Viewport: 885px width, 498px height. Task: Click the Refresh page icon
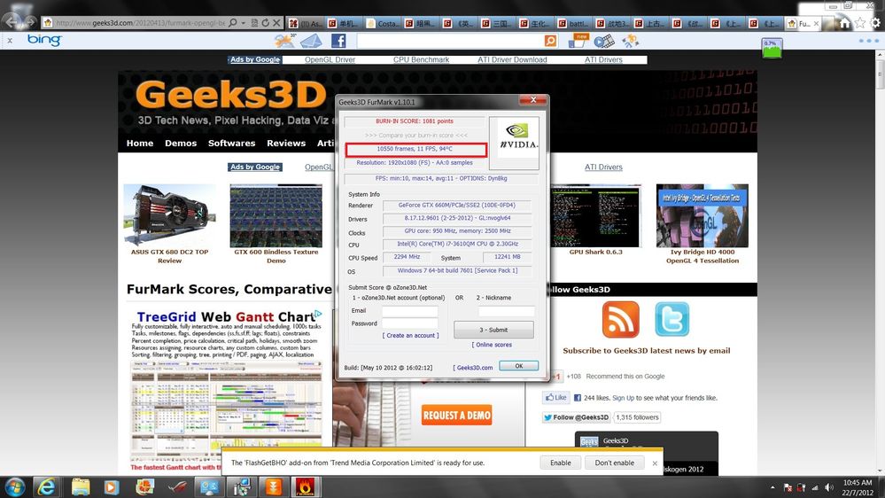coord(265,23)
